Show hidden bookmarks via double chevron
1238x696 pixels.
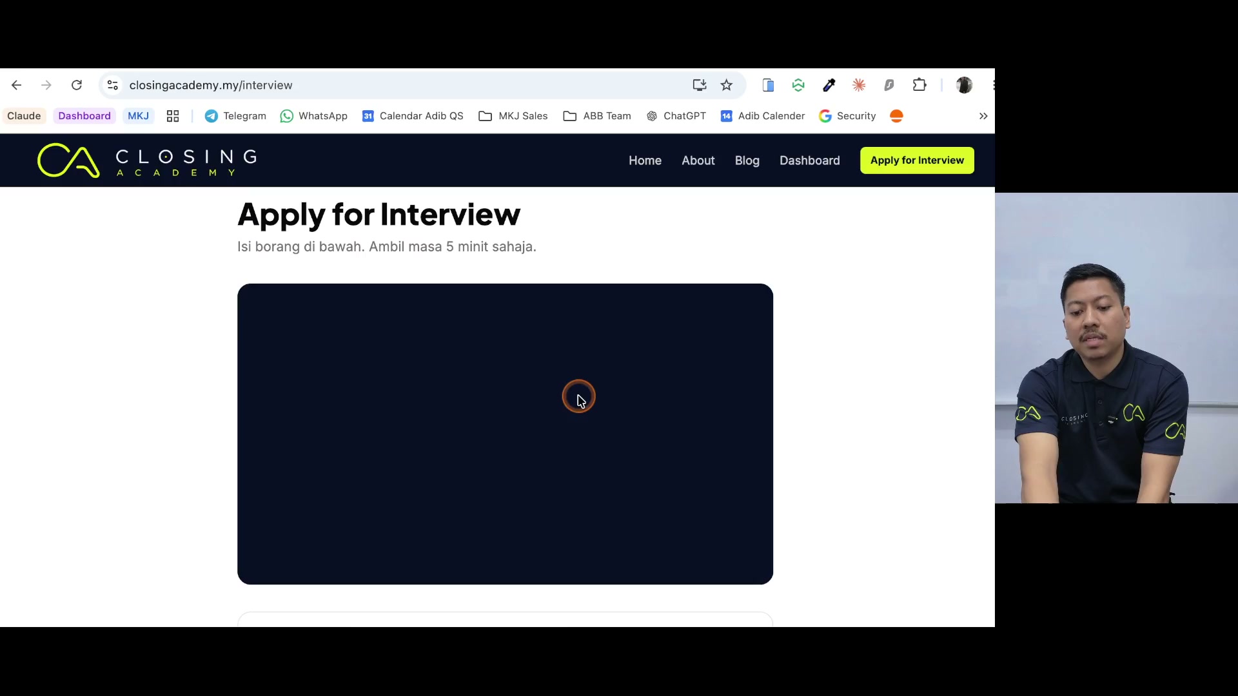983,116
